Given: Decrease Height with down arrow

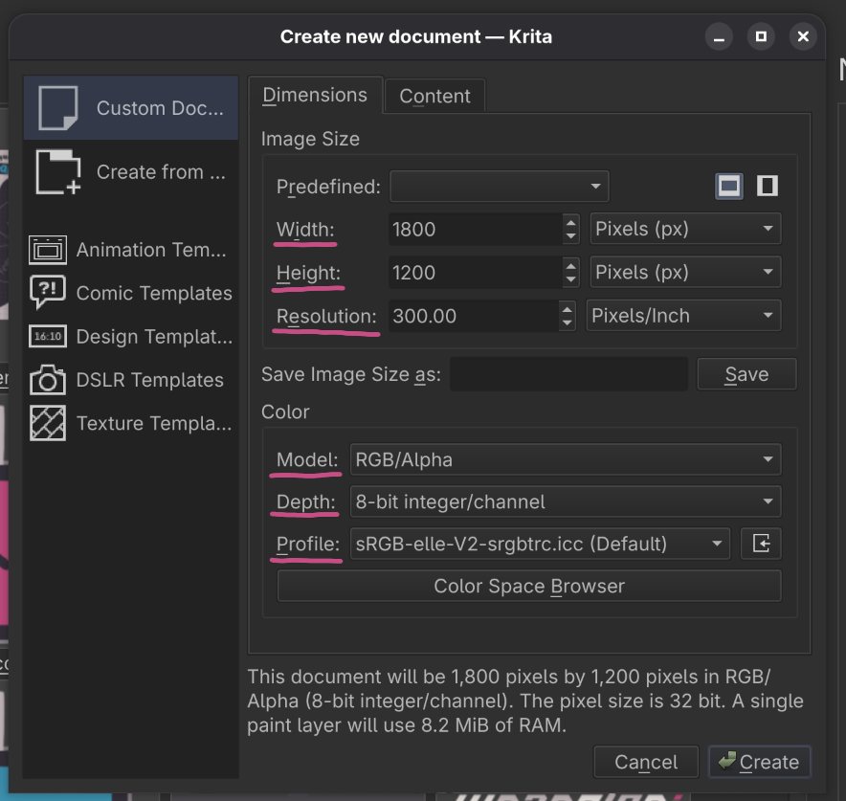Looking at the screenshot, I should coord(570,279).
